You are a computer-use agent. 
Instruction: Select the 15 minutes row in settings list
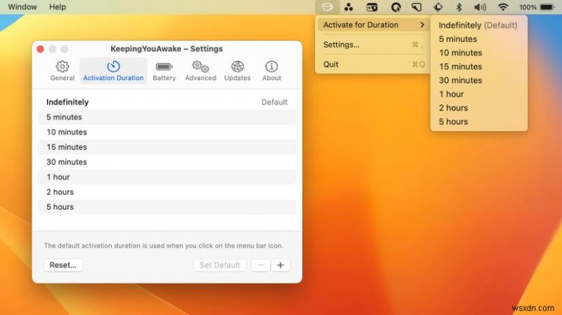167,147
